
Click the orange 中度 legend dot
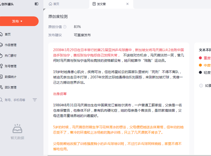click(x=200, y=65)
